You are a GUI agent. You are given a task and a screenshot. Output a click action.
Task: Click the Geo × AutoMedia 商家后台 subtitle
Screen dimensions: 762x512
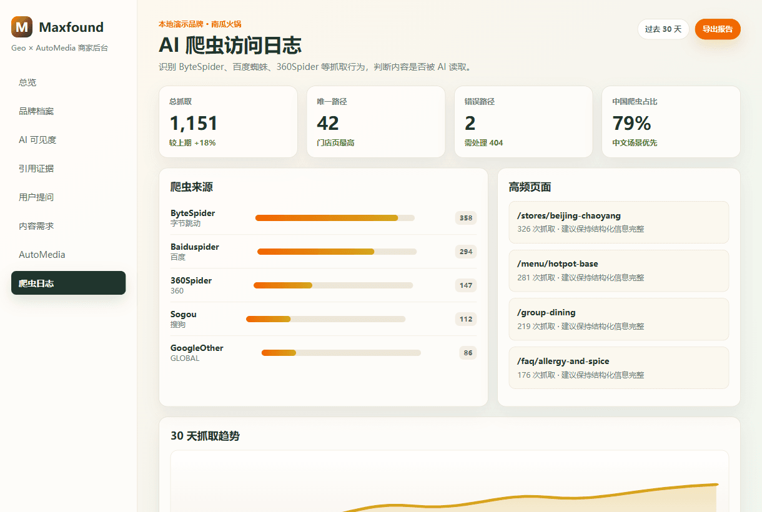[x=59, y=48]
